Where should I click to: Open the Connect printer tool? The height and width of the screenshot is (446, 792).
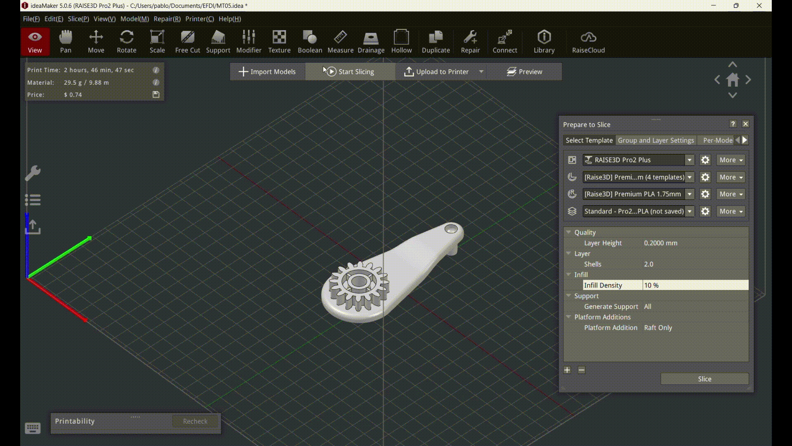click(504, 41)
